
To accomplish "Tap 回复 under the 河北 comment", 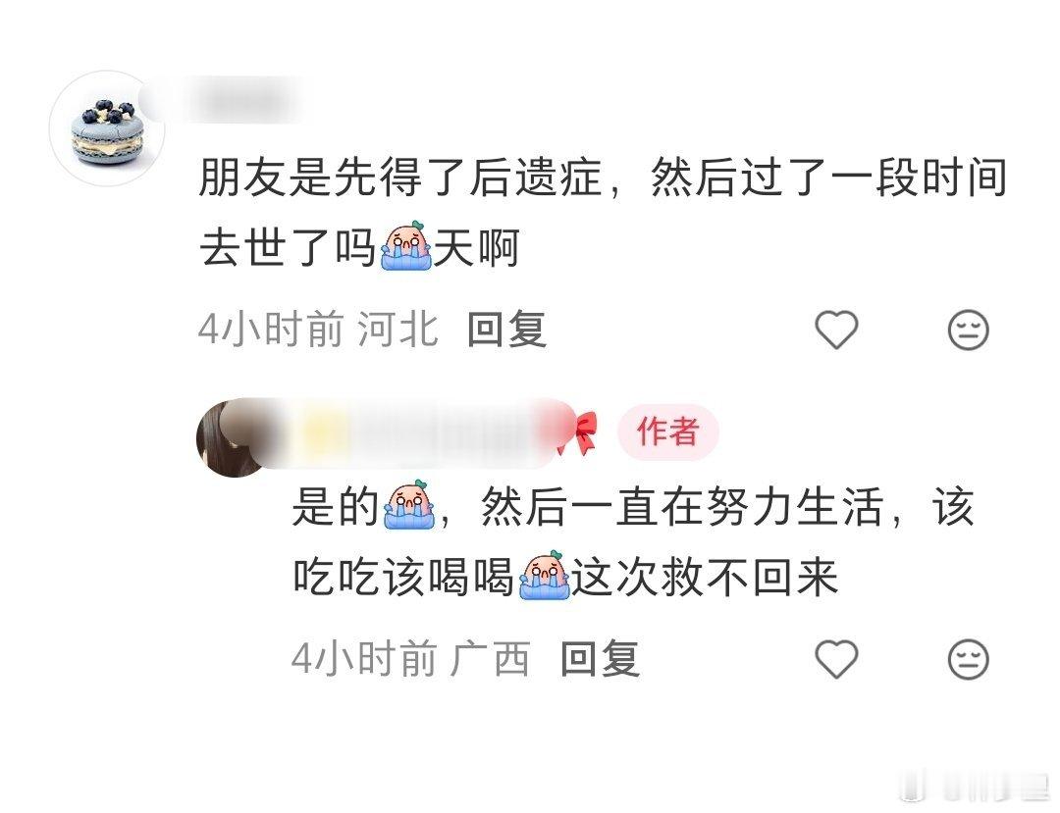I will pos(506,330).
